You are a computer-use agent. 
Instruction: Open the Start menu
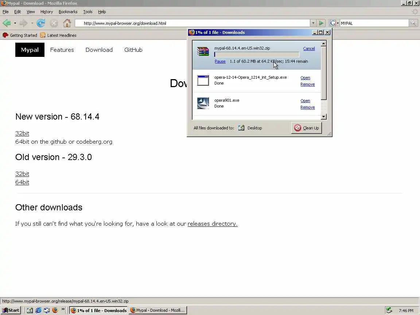coord(11,310)
